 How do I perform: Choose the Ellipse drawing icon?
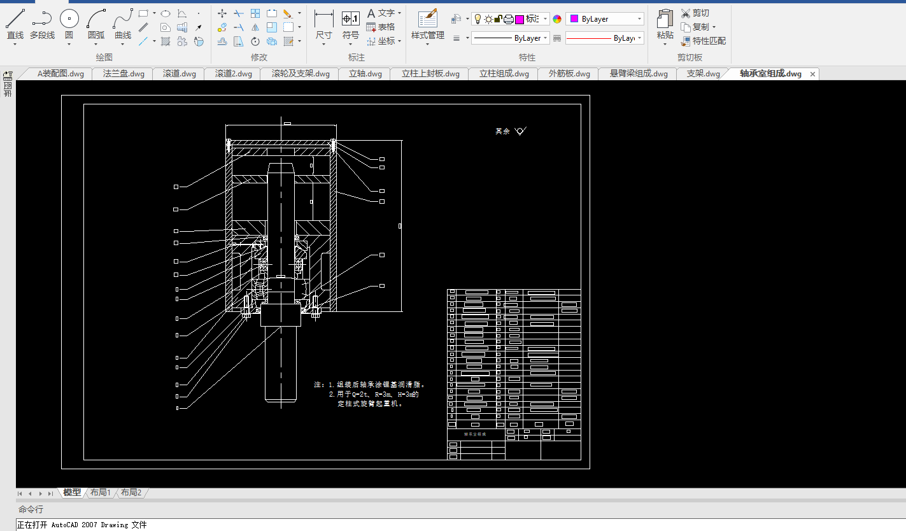click(x=165, y=13)
